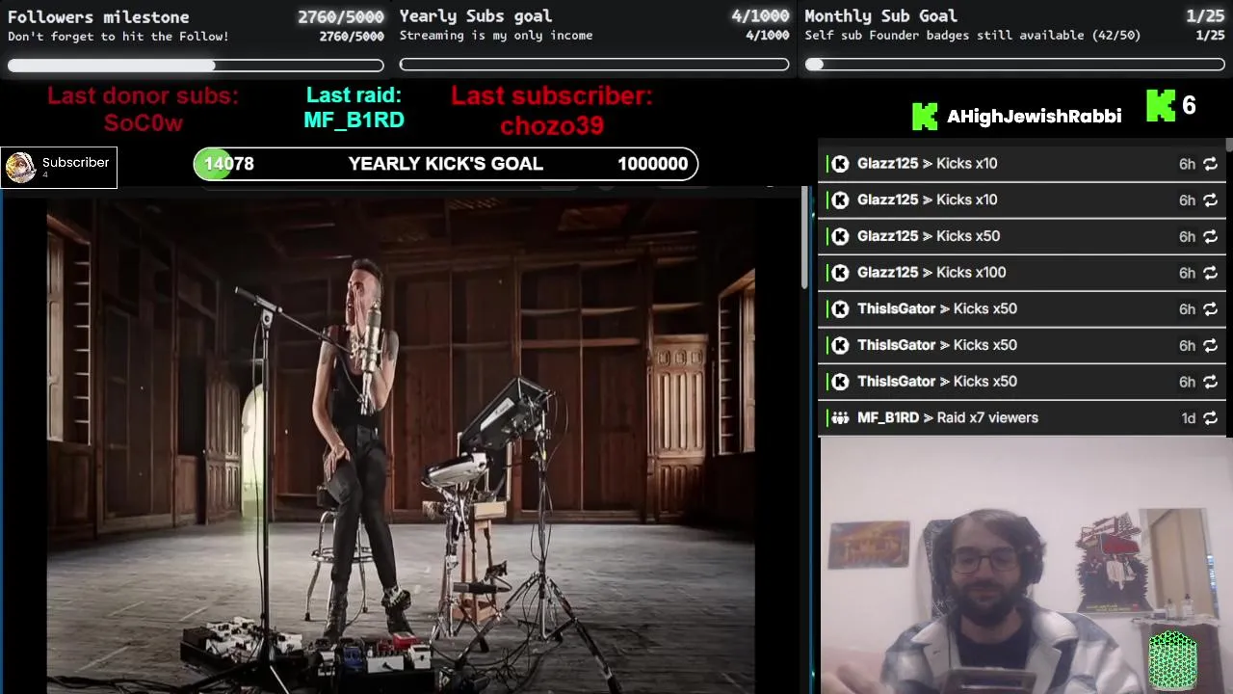1233x694 pixels.
Task: Click the Monthly Sub Goal title
Action: point(880,15)
